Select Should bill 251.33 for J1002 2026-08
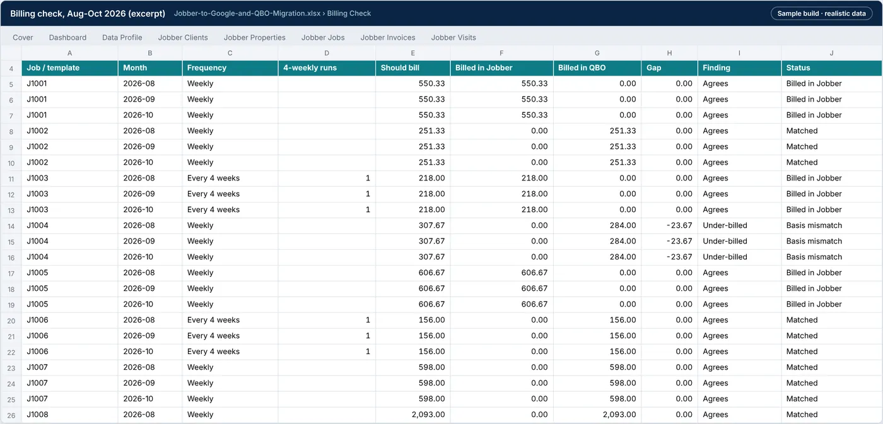Viewport: 883px width, 424px height. click(412, 131)
